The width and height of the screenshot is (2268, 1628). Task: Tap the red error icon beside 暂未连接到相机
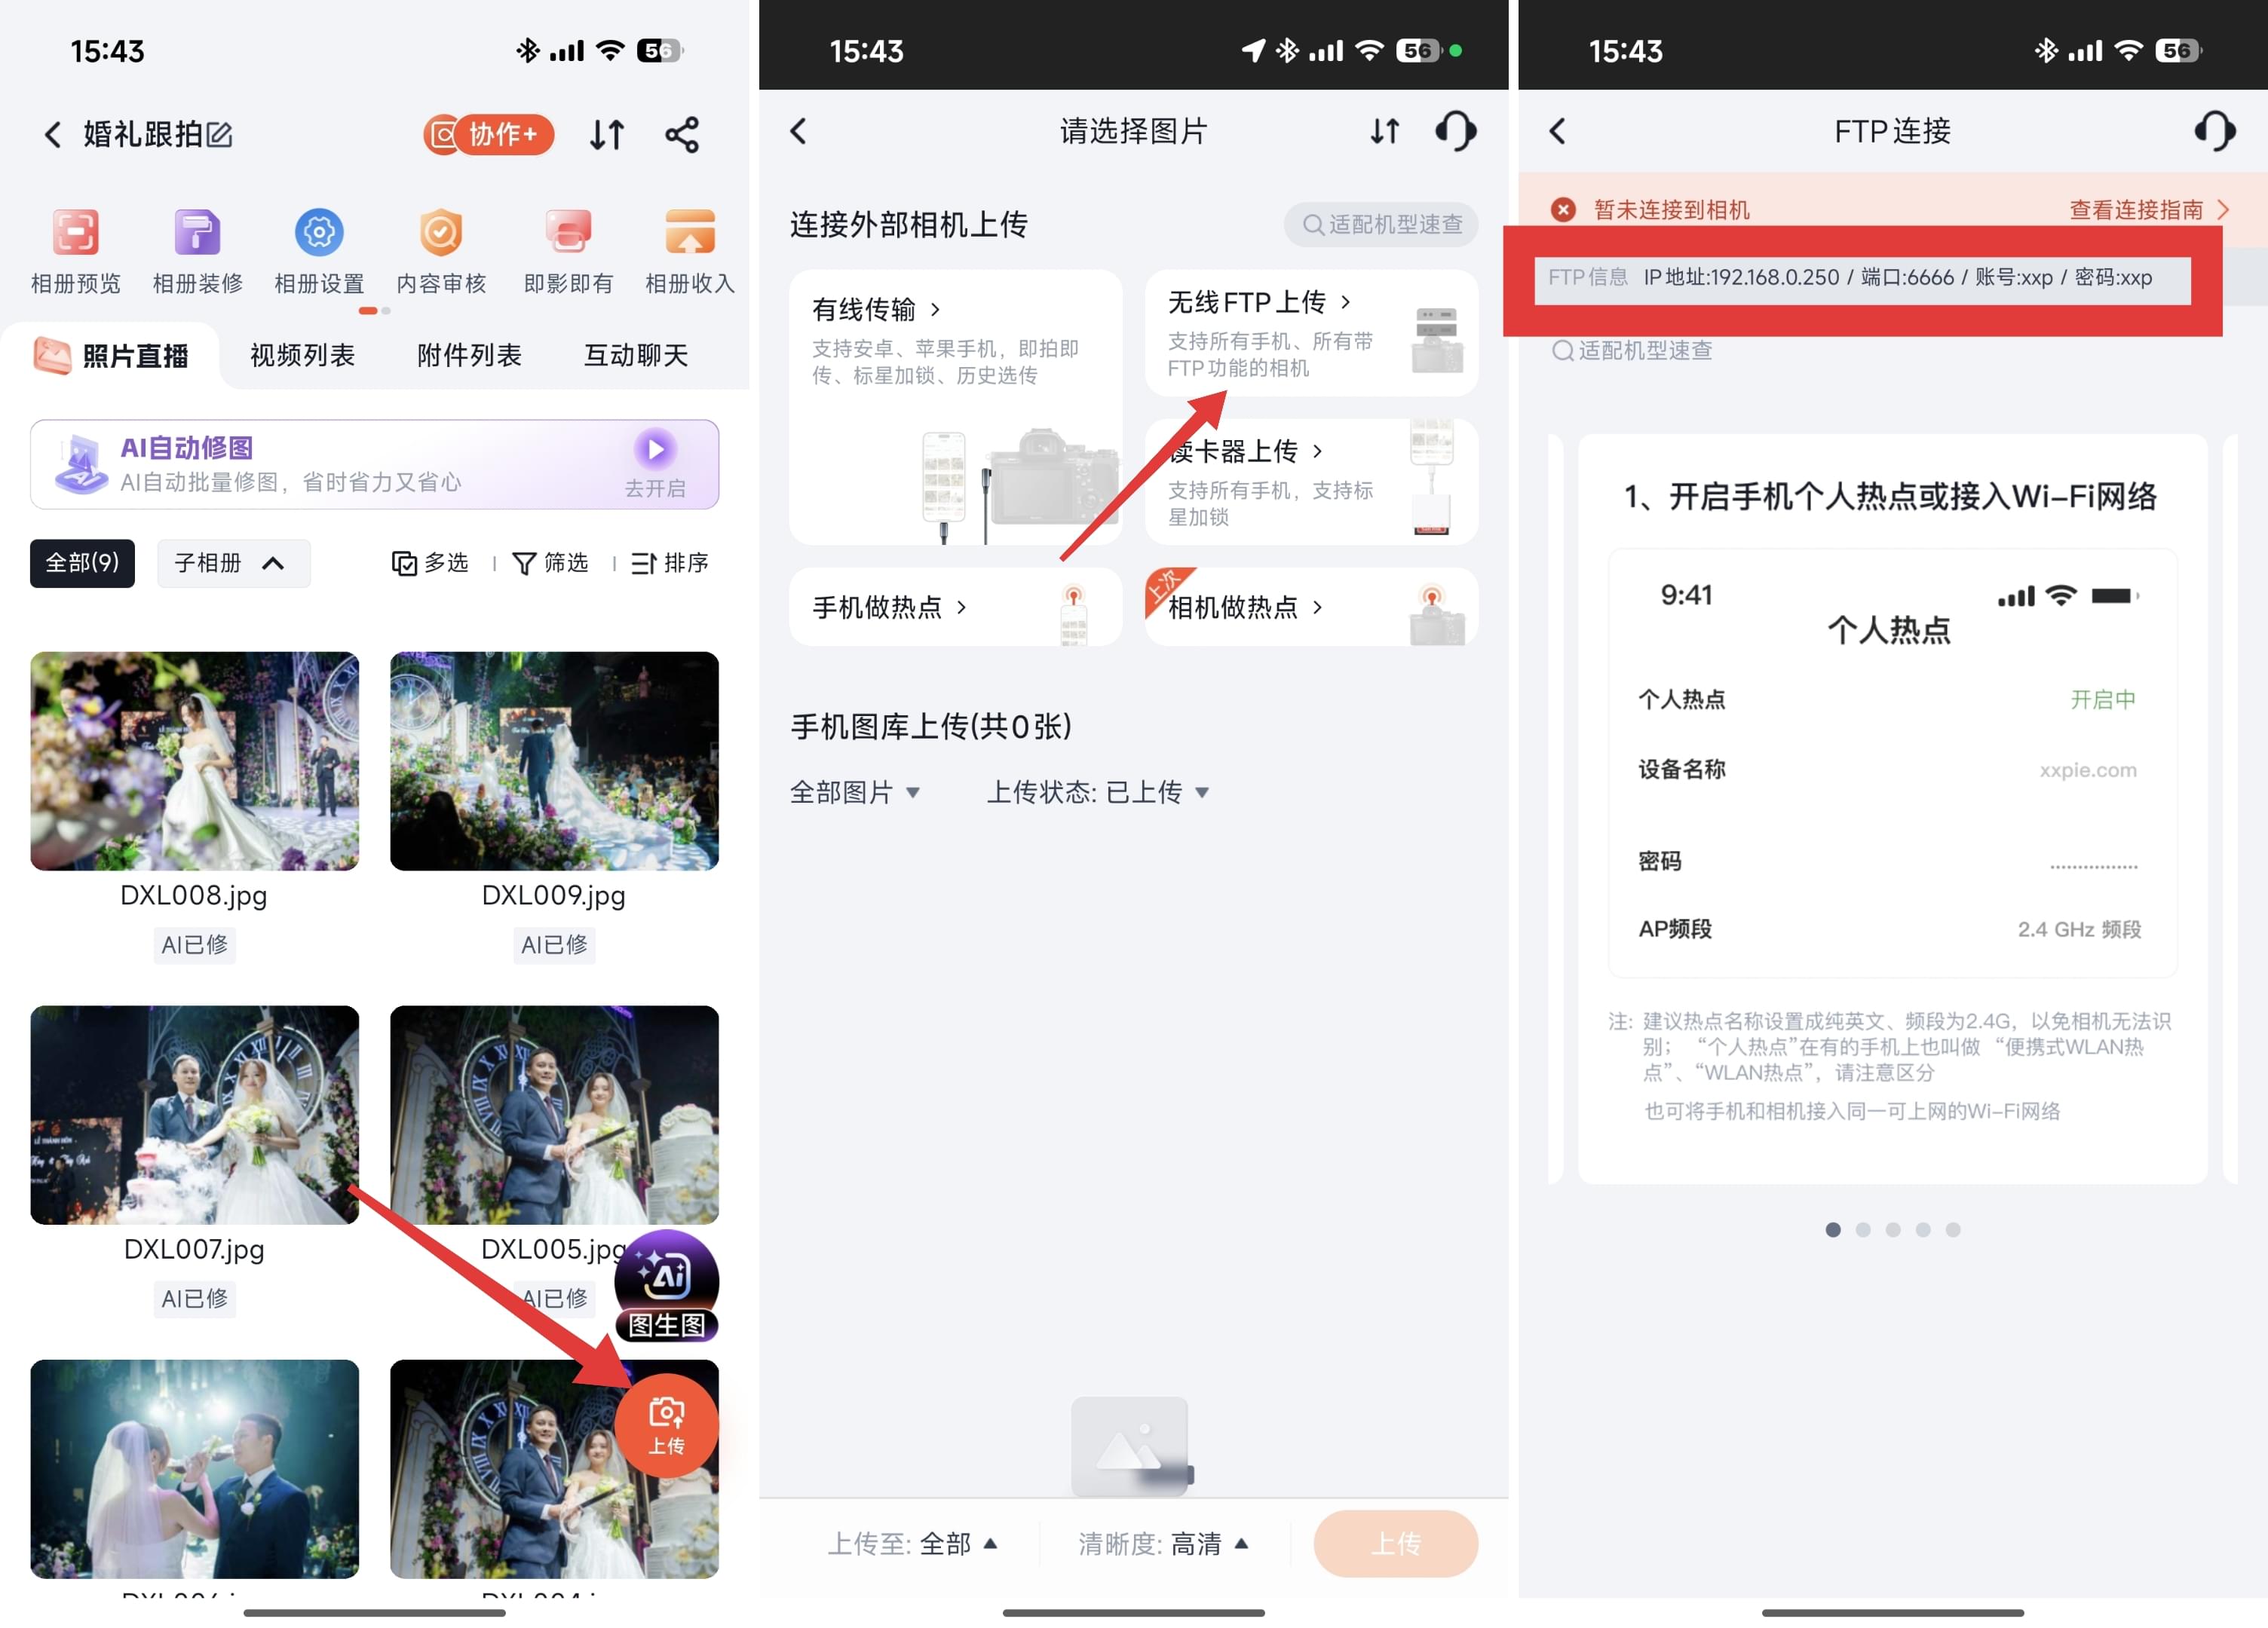click(x=1563, y=209)
